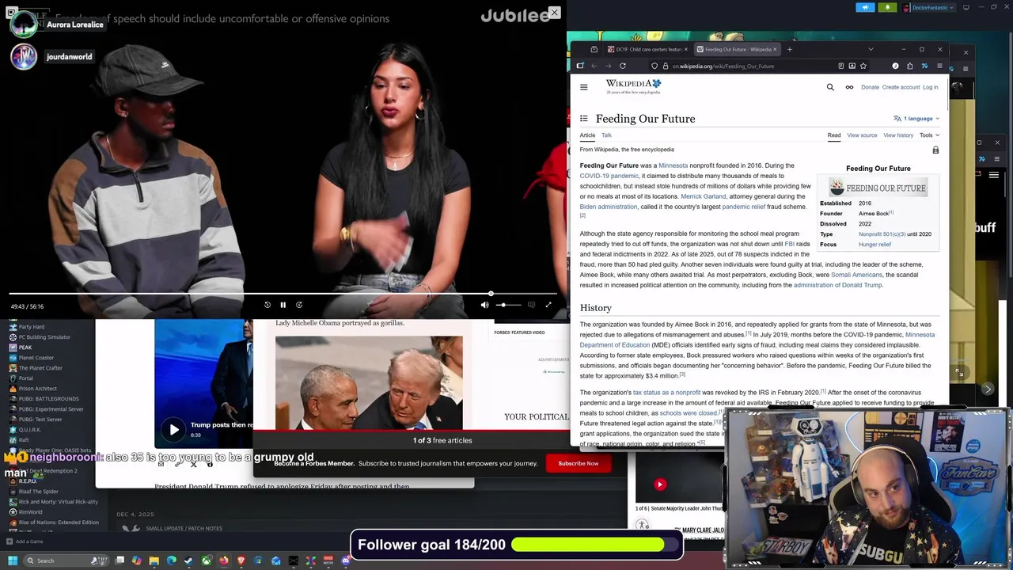Select Portal in the game list
The image size is (1013, 570).
pyautogui.click(x=25, y=378)
